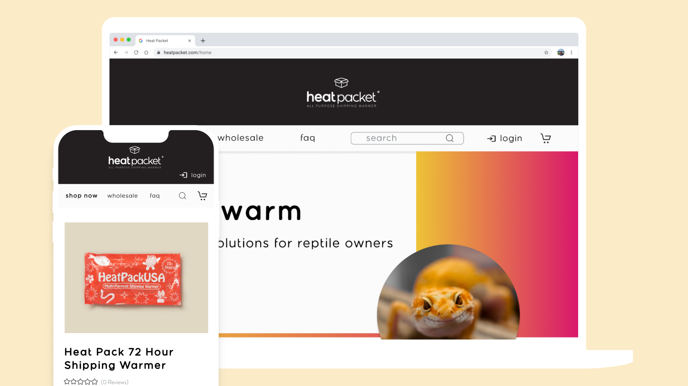Close the Heat Packet tab
This screenshot has width=688, height=386.
[190, 41]
